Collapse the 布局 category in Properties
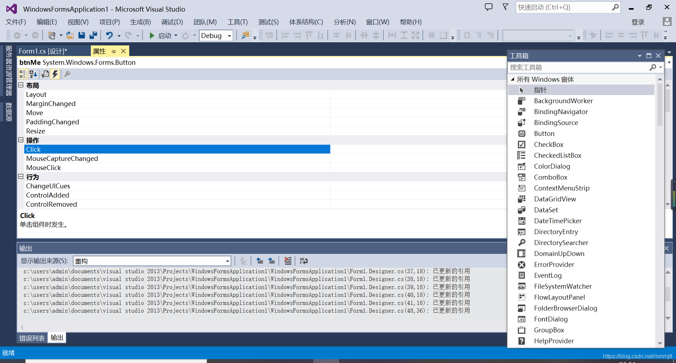Screen dimensions: 676x363 pos(21,85)
